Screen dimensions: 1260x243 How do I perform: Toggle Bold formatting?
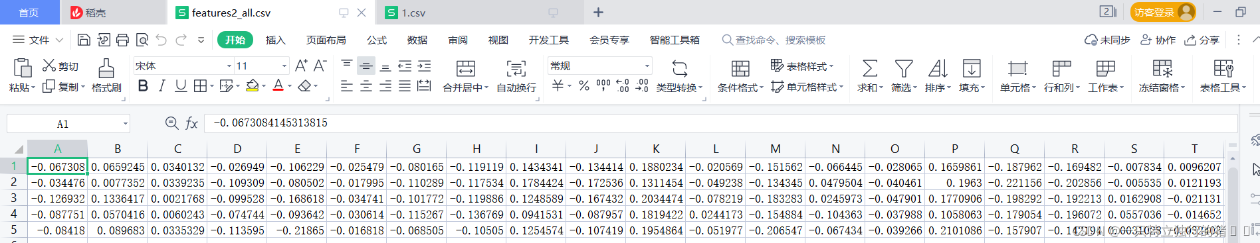tap(143, 86)
